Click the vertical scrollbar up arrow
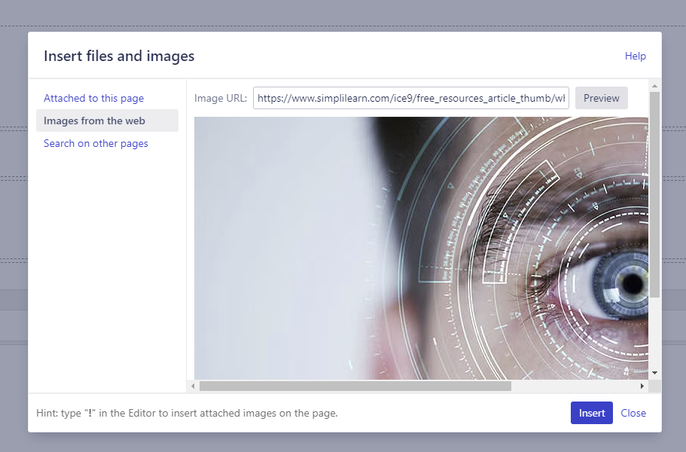This screenshot has width=686, height=452. pos(654,86)
